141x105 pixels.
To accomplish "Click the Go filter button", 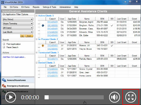I will click(x=22, y=36).
